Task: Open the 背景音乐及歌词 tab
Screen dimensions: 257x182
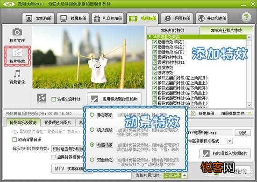Action: [x=23, y=122]
